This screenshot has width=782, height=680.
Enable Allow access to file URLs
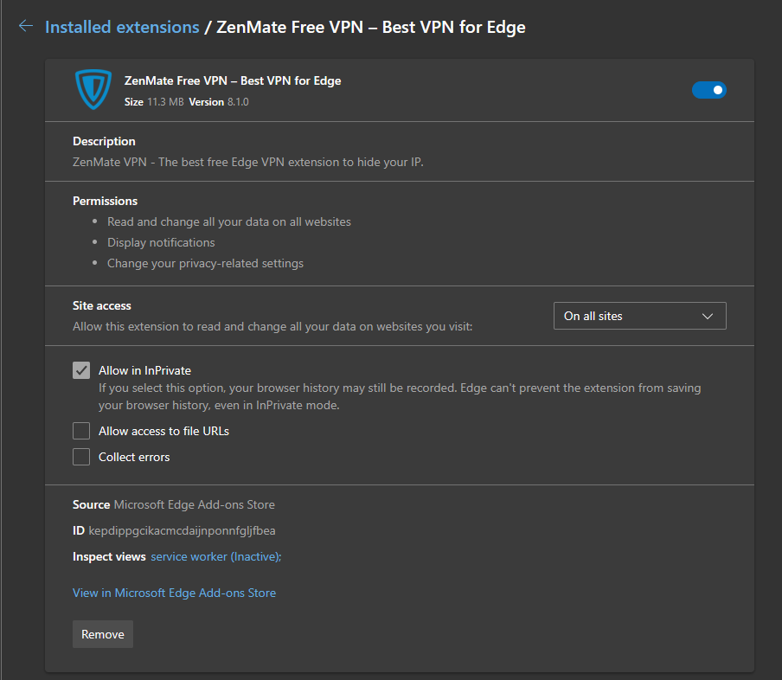pyautogui.click(x=81, y=431)
